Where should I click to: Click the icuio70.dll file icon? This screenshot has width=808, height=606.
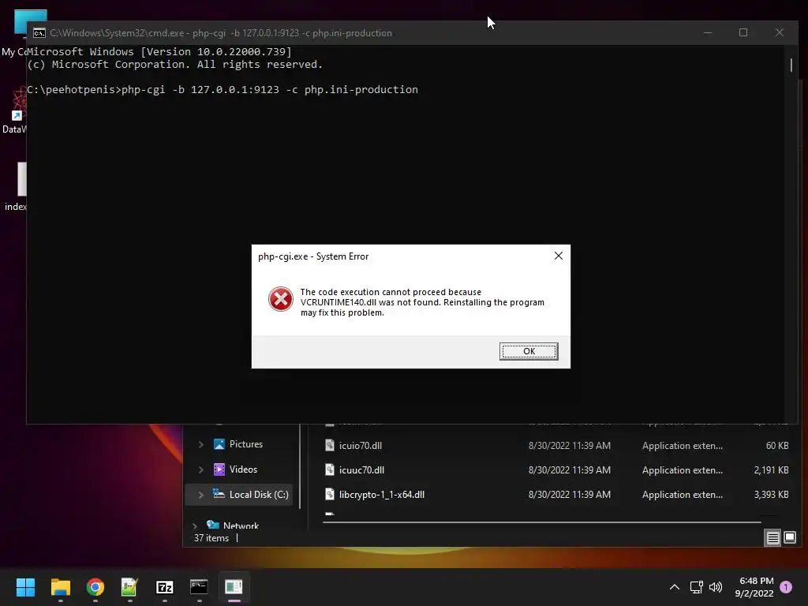pyautogui.click(x=330, y=445)
